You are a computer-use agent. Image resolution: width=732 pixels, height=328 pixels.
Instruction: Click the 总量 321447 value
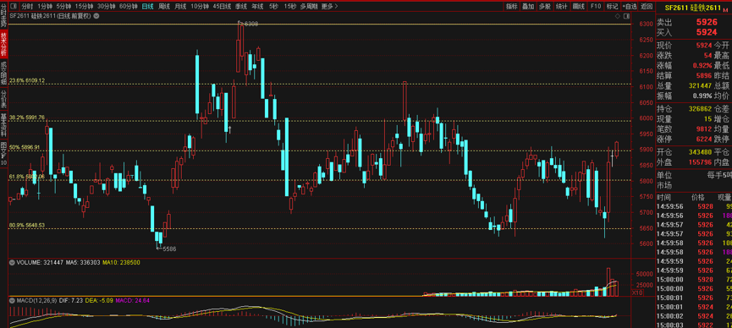coord(700,86)
